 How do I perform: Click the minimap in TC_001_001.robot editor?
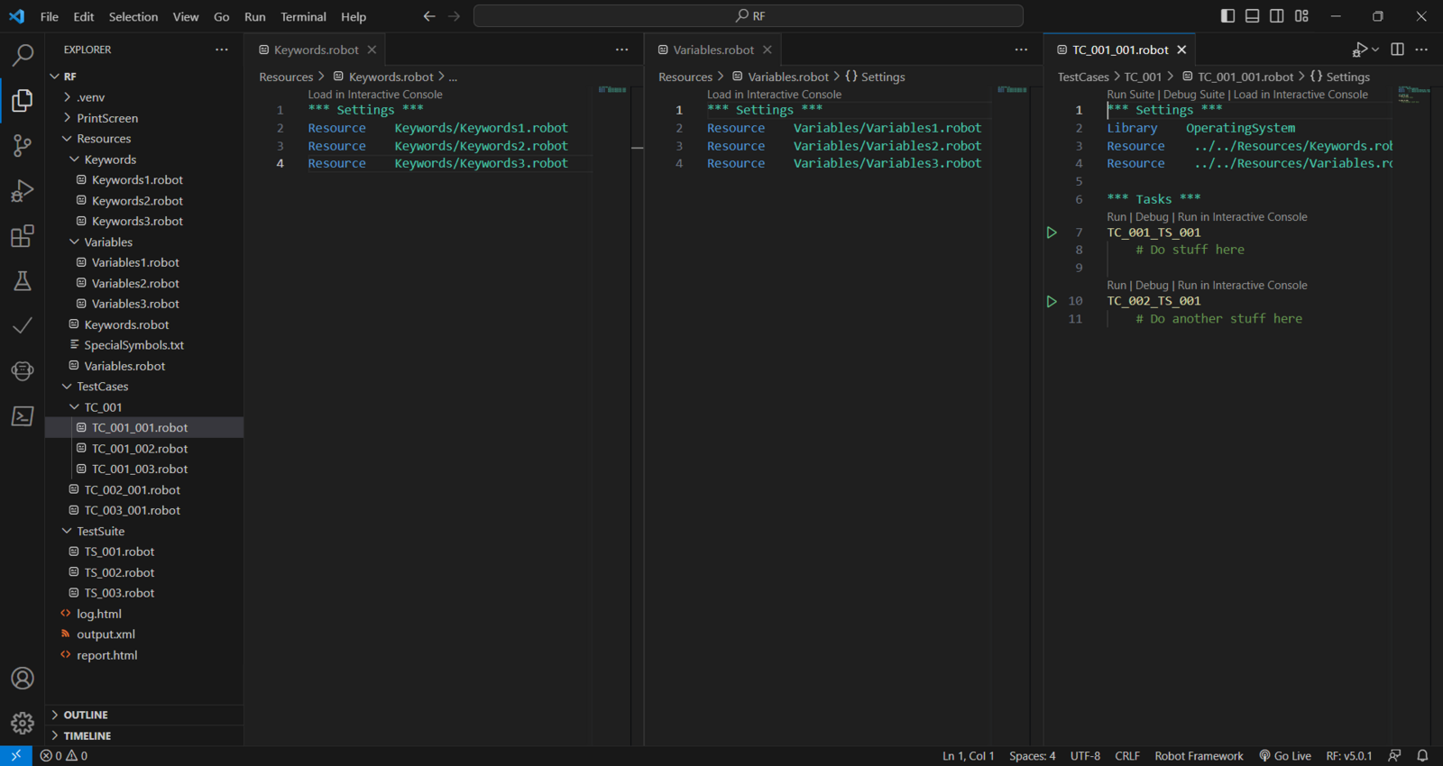click(1413, 94)
